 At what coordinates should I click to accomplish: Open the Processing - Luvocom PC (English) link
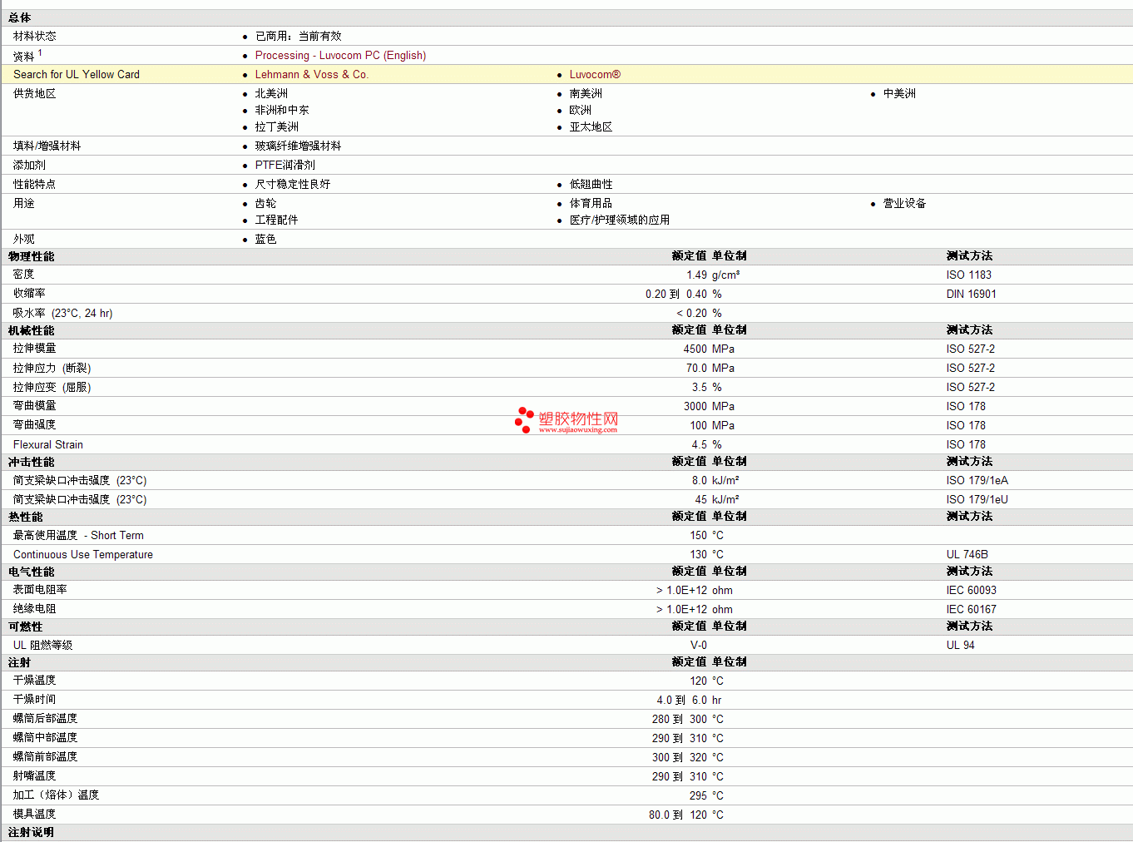[340, 55]
